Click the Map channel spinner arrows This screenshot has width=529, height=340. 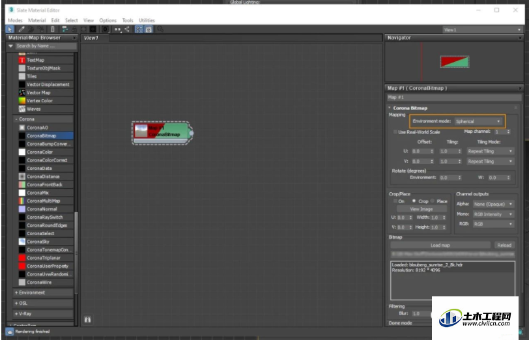click(509, 132)
